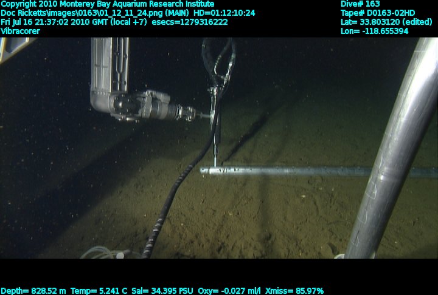
Task: Click the Dive# 163 label
Action: (x=360, y=4)
